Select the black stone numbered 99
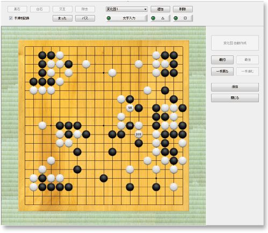Screen dimensions: 268x233 tap(130, 125)
